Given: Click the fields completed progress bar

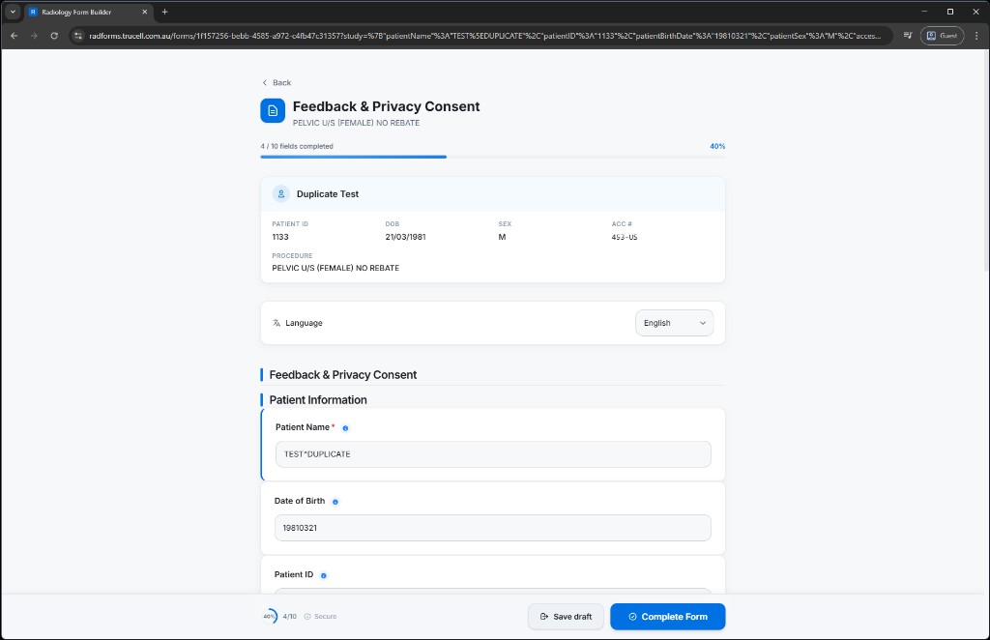Looking at the screenshot, I should [x=492, y=157].
